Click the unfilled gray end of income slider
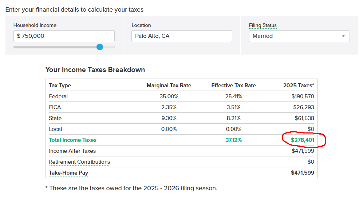The image size is (363, 203). pyautogui.click(x=109, y=47)
